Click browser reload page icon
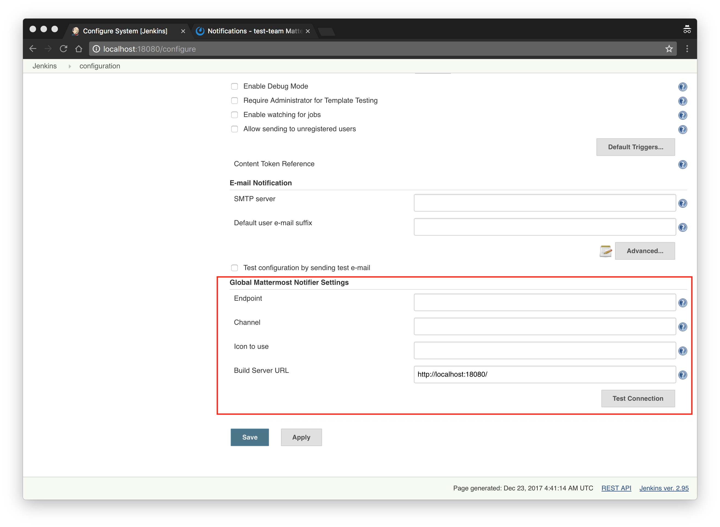 63,49
